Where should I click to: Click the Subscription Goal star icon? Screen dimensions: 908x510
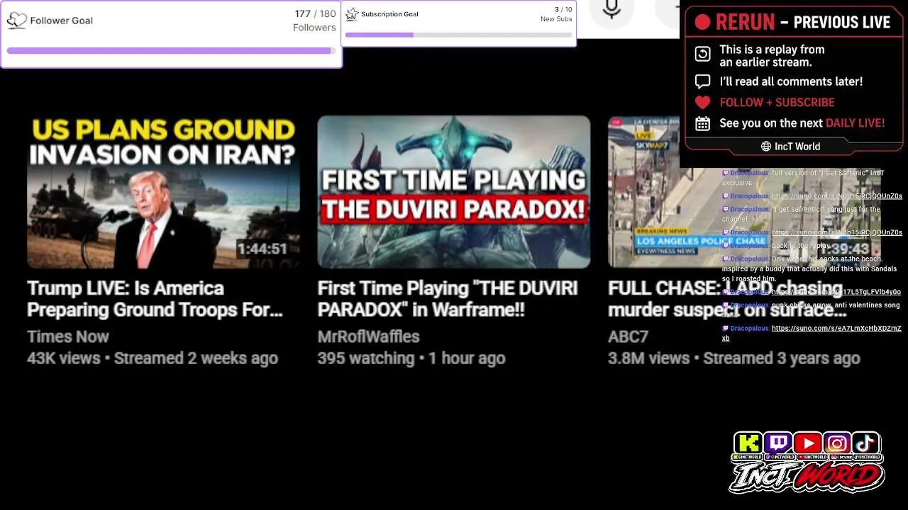coord(352,14)
